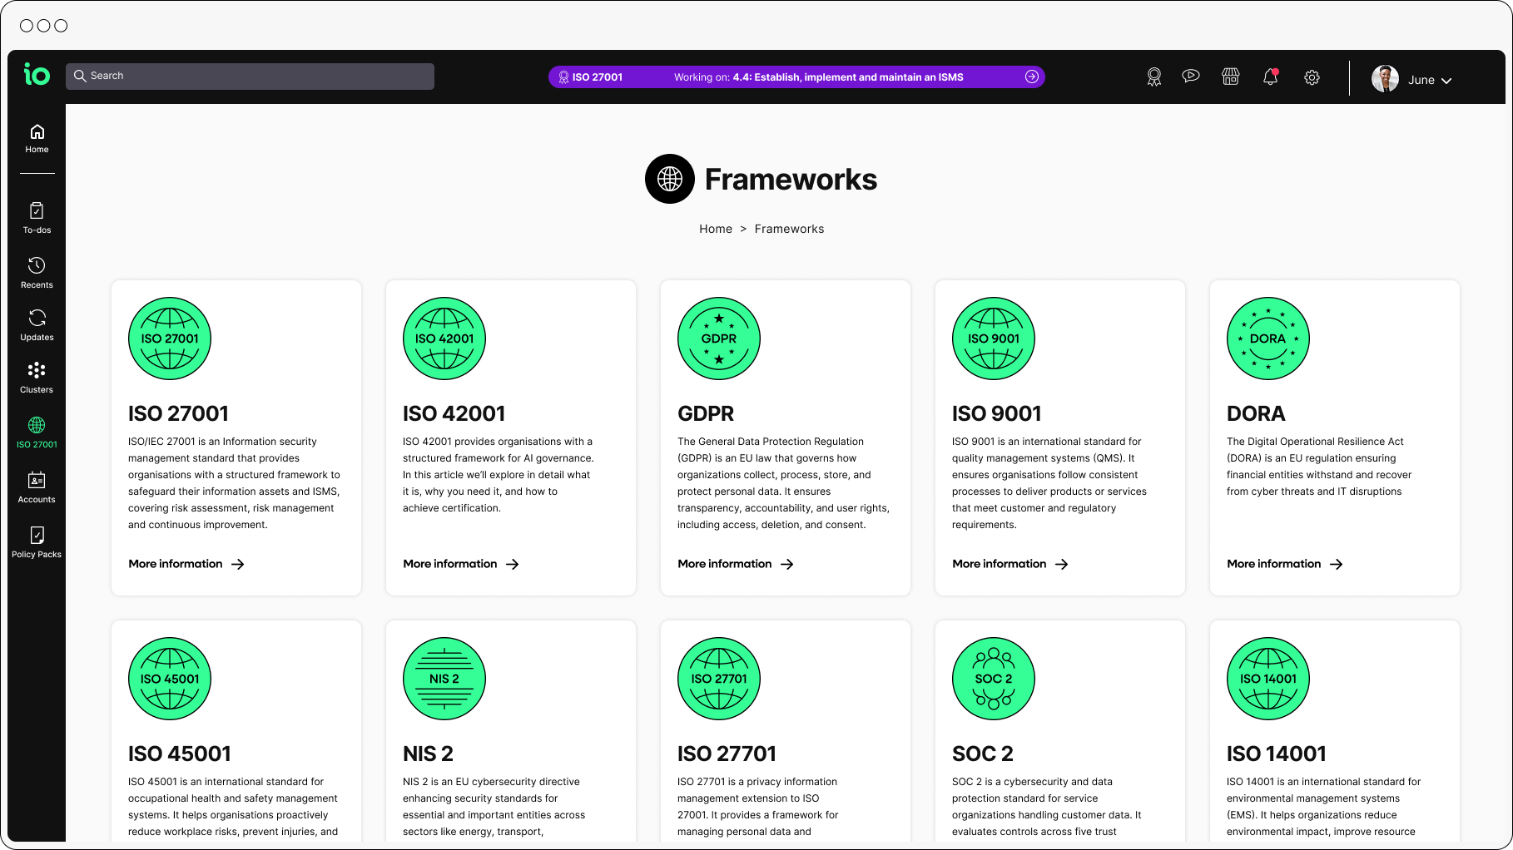Image resolution: width=1513 pixels, height=850 pixels.
Task: Click the ISO 27001 round badge on its card
Action: 170,339
